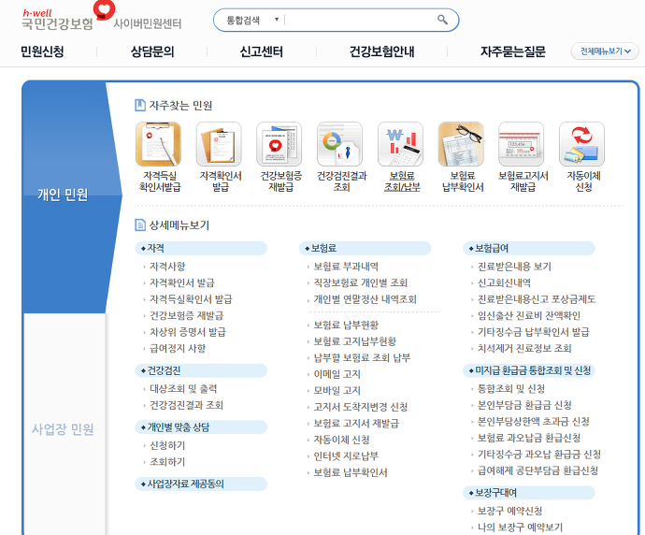Open the 직장보험료 개인별 조회 link
This screenshot has width=645, height=535.
click(360, 282)
